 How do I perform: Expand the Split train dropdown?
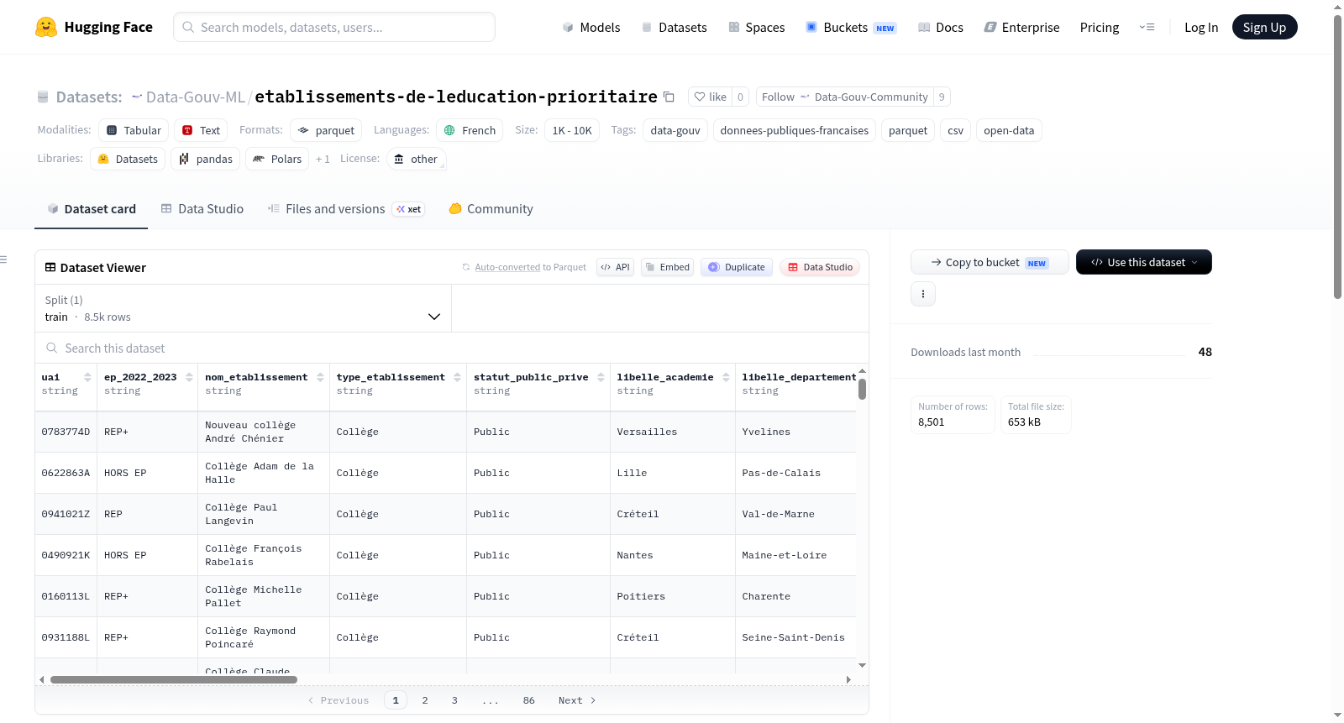coord(243,308)
